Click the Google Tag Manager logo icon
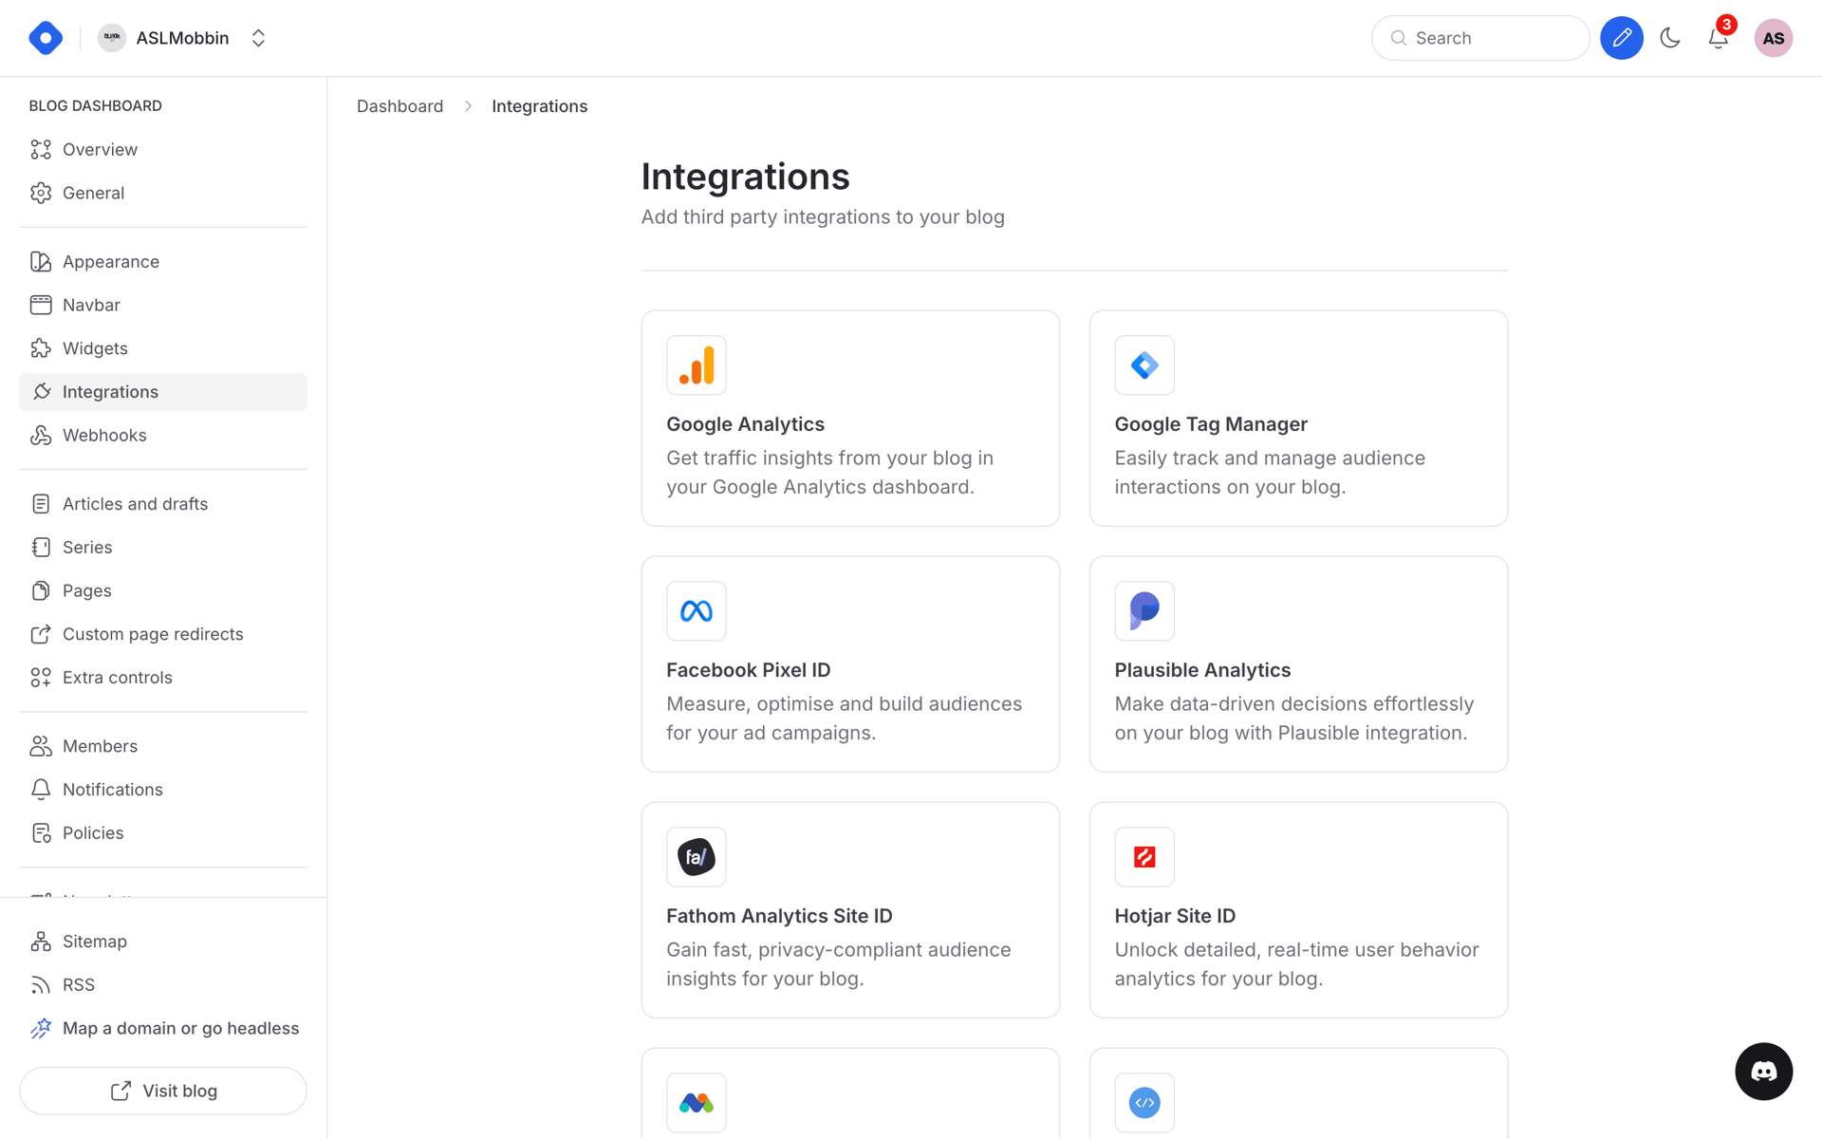Screen dimensions: 1822x1139 [1144, 365]
